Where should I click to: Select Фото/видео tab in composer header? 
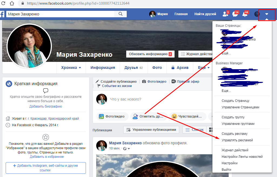pyautogui.click(x=154, y=81)
